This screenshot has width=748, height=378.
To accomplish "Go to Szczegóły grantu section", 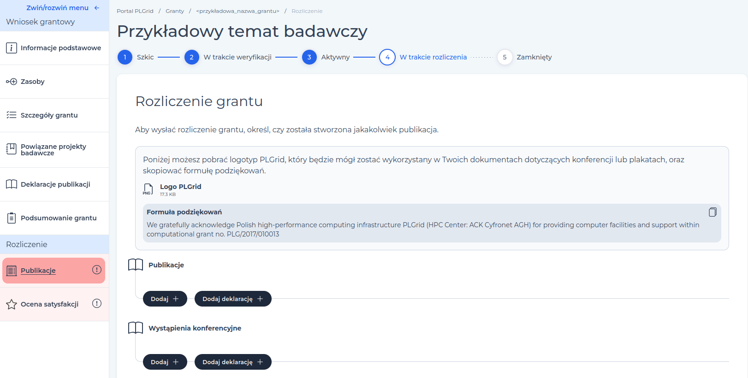I will coord(54,115).
